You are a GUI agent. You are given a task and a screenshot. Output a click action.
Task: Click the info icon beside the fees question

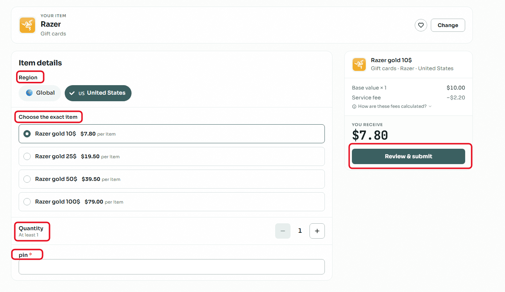click(x=354, y=106)
